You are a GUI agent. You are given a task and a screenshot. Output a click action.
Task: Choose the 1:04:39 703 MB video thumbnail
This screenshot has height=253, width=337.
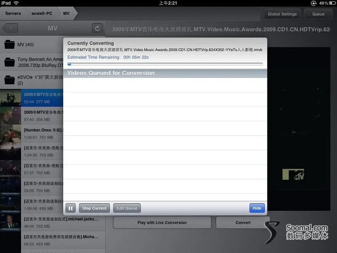point(11,151)
